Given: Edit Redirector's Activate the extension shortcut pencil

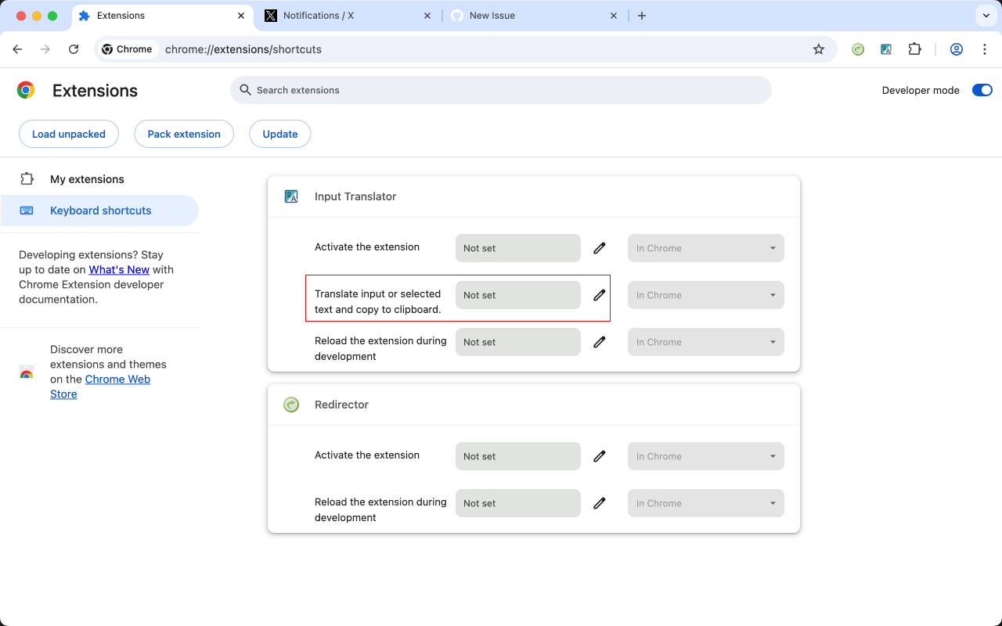Looking at the screenshot, I should [599, 456].
